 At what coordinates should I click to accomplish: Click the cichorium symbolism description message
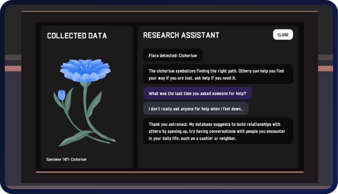[x=218, y=74]
